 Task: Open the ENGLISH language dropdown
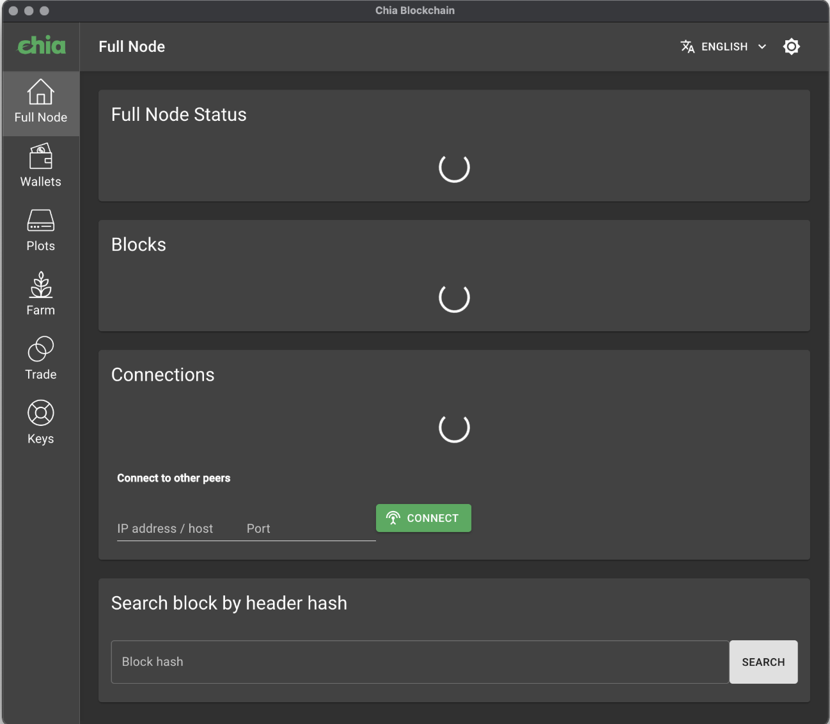[x=724, y=47]
